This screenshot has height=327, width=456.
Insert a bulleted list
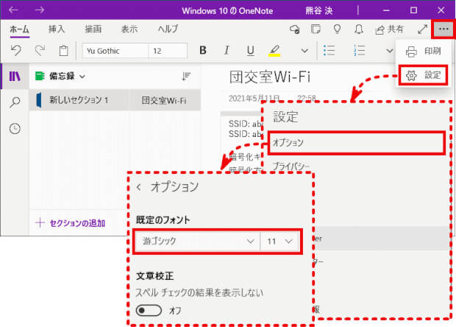[329, 51]
